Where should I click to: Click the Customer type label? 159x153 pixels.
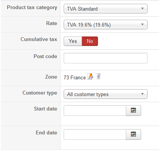(40, 93)
